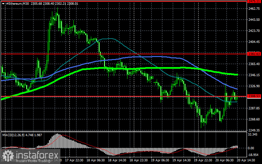Viewport: 262px width, 164px height.
Task: Select the red 2382.63 price level tag
Action: tap(254, 54)
